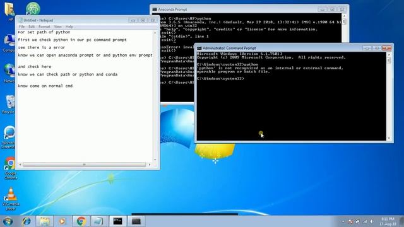Open the Computer desktop icon
The image size is (404, 227).
(9, 43)
